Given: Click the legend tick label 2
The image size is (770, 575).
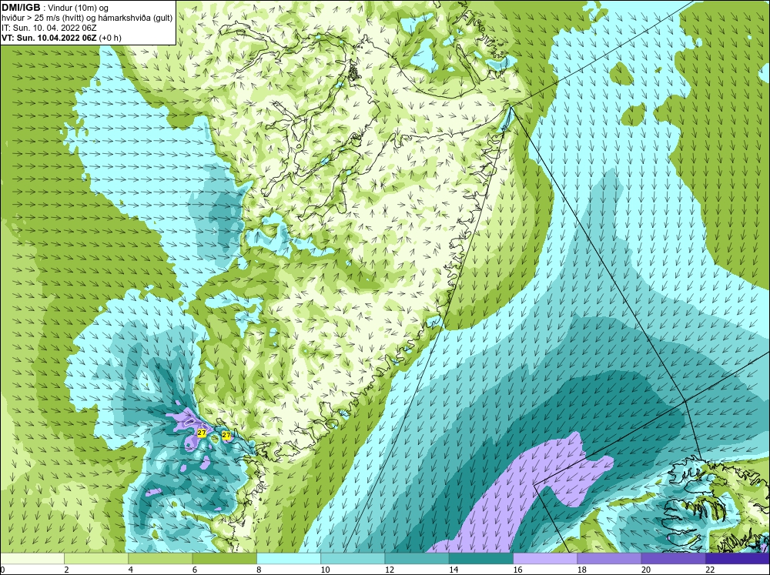Looking at the screenshot, I should point(66,570).
